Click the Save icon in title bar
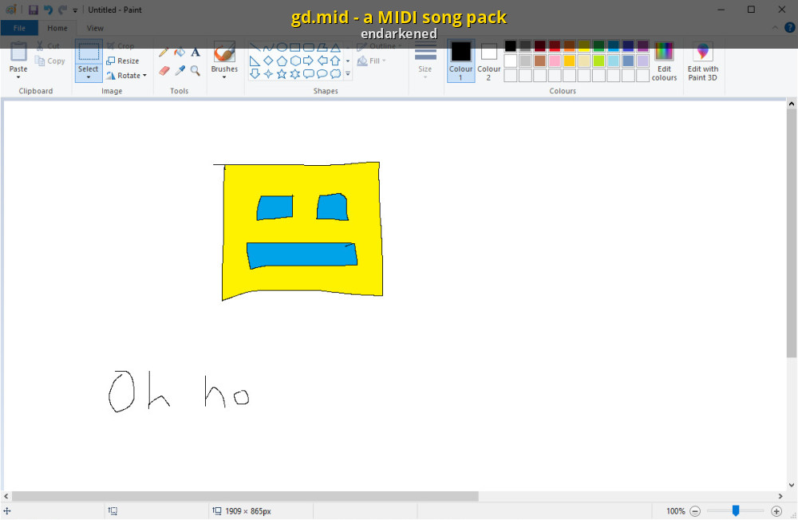The width and height of the screenshot is (798, 520). [x=33, y=10]
